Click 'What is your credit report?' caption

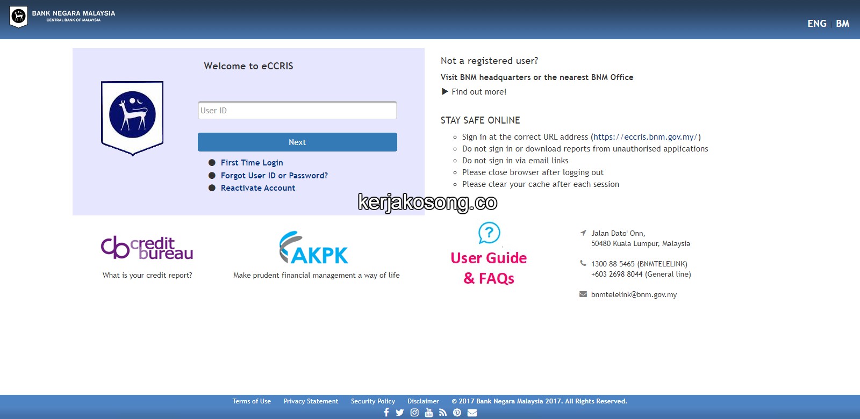[147, 275]
